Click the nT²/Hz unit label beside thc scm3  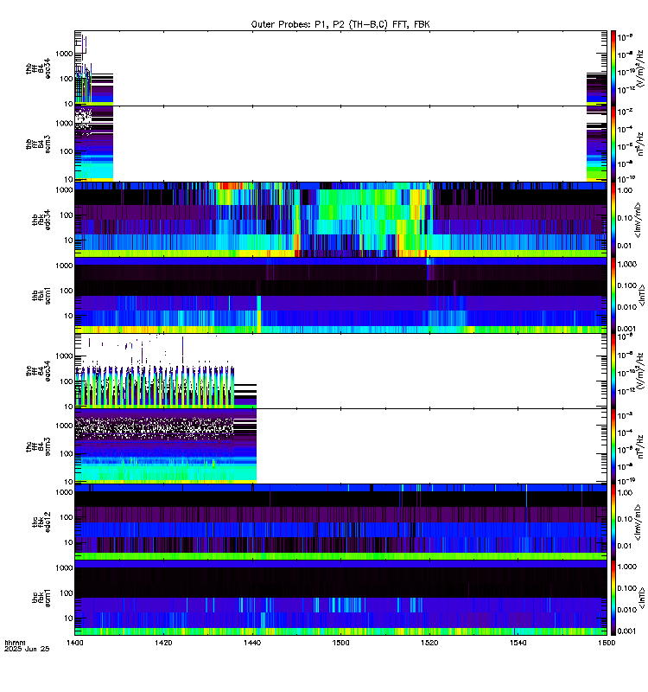click(x=641, y=446)
